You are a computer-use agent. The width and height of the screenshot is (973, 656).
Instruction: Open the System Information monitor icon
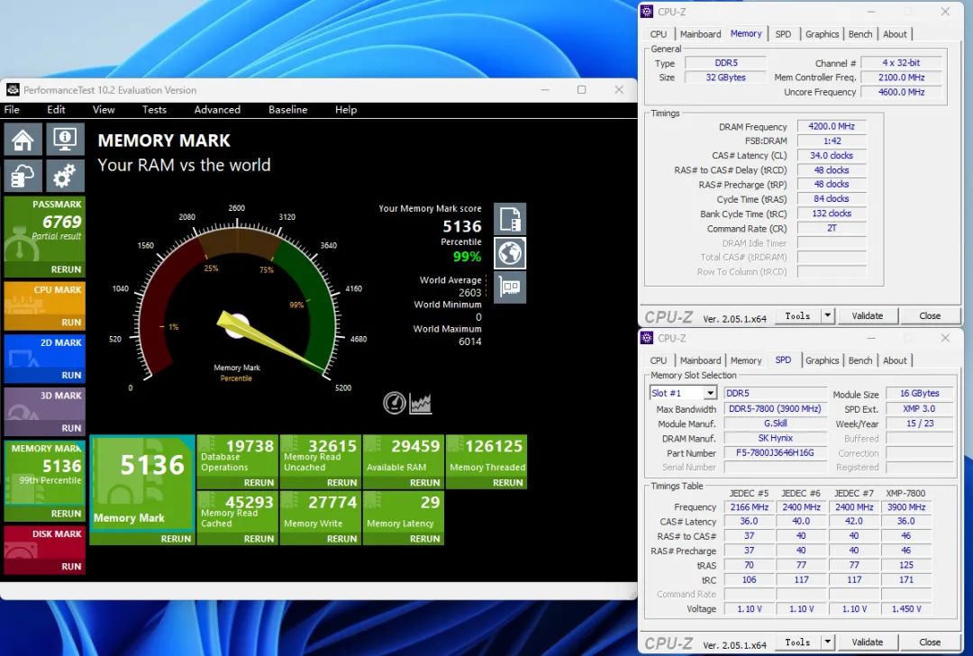64,140
